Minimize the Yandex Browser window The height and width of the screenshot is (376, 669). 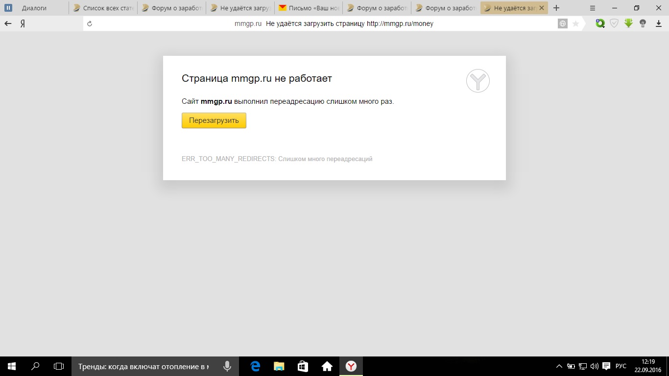(614, 8)
